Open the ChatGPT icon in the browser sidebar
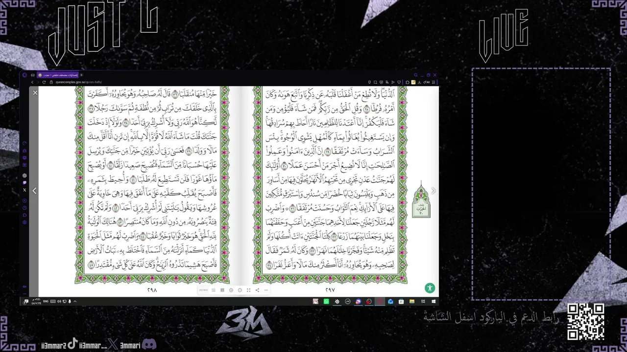The width and height of the screenshot is (627, 352). tap(25, 176)
